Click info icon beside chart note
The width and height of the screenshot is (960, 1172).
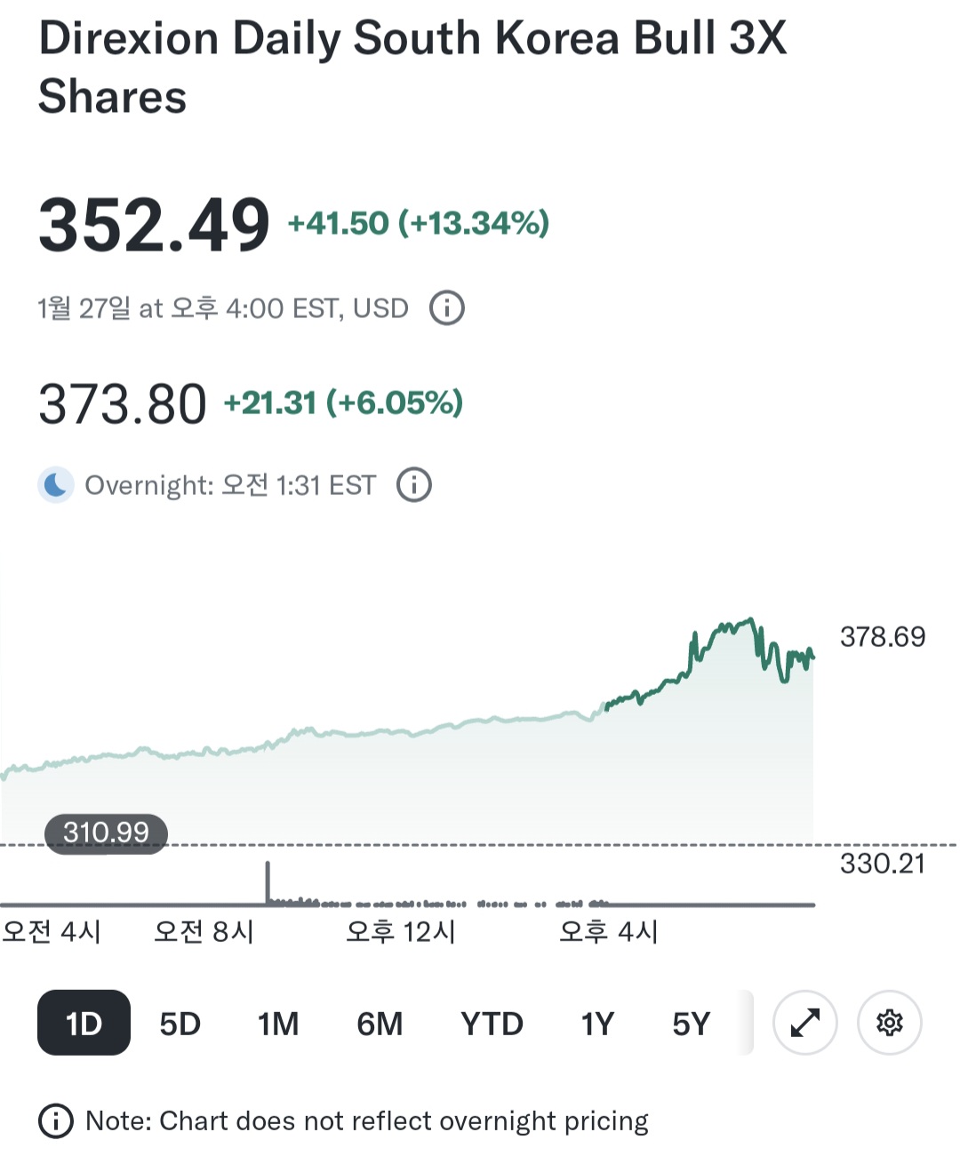56,1121
